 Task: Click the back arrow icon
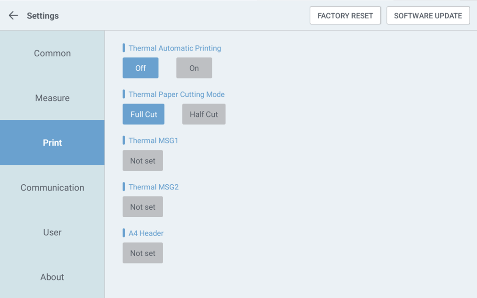pos(13,16)
